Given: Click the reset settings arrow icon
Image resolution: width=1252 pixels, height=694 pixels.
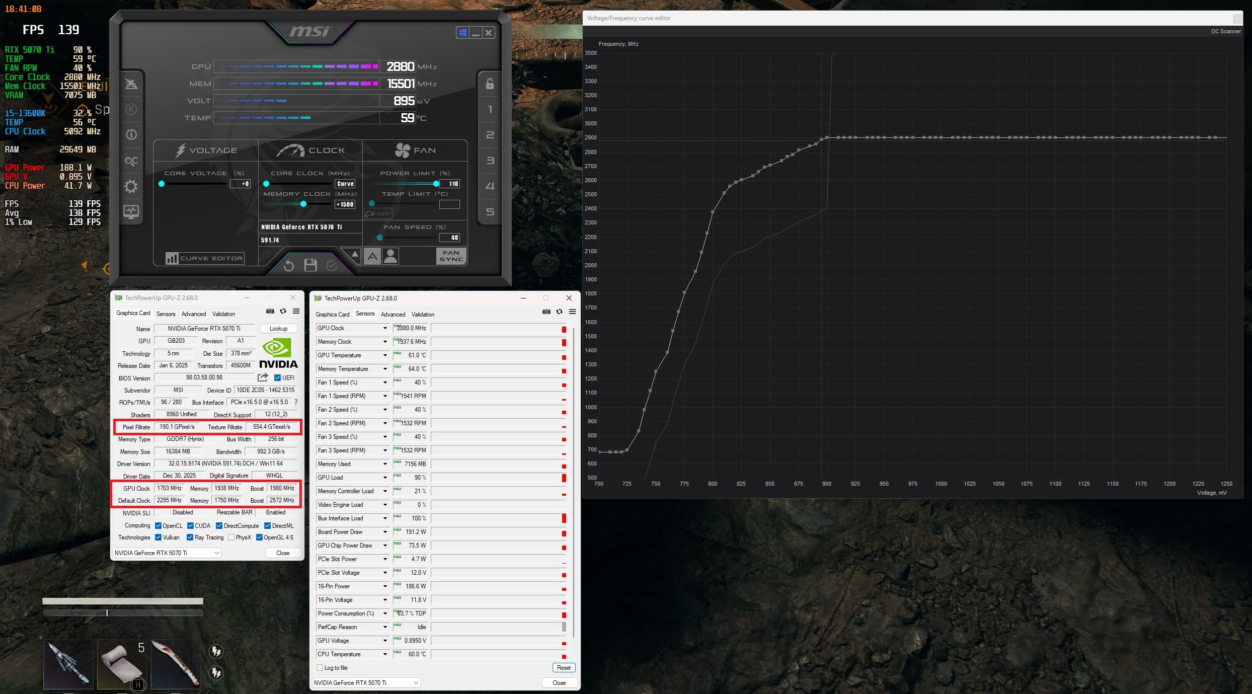Looking at the screenshot, I should tap(288, 265).
